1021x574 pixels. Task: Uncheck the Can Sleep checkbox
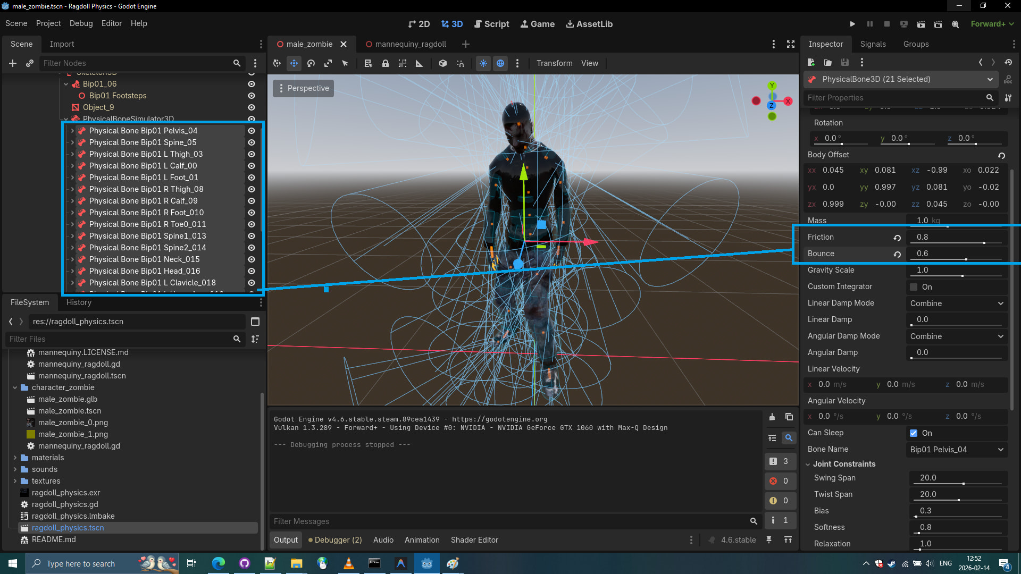pyautogui.click(x=914, y=433)
